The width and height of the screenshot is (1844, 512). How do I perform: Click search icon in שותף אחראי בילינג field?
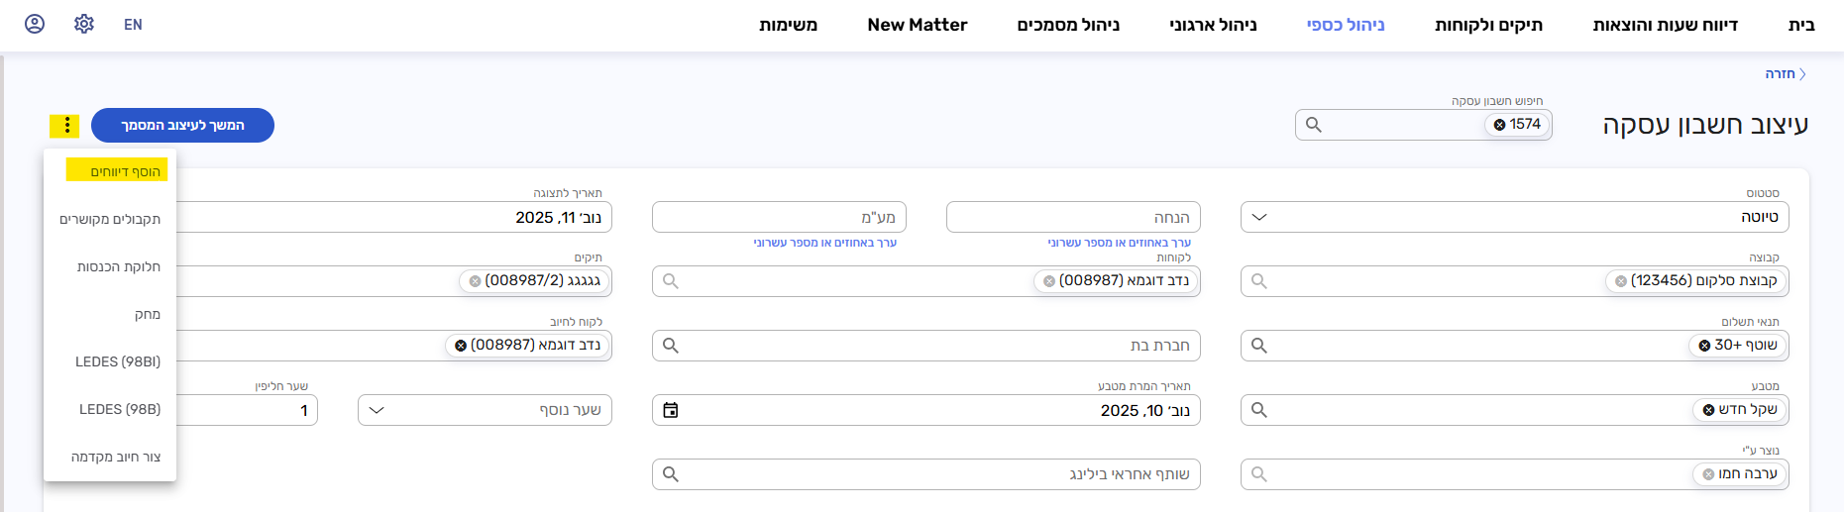tap(671, 474)
